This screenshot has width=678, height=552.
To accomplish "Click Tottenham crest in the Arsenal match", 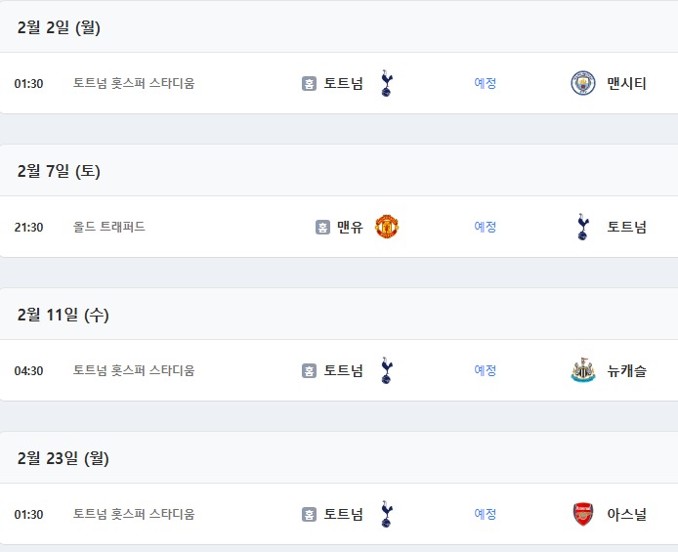I will tap(386, 514).
